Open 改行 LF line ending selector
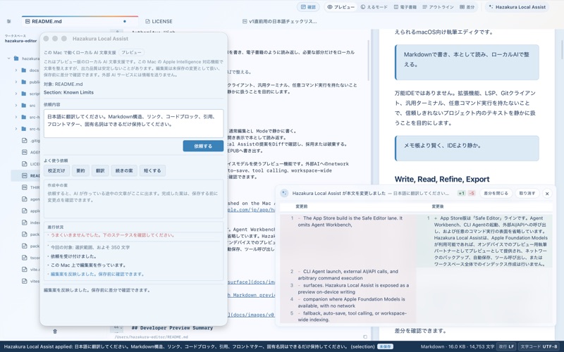This screenshot has width=564, height=352. click(x=506, y=347)
